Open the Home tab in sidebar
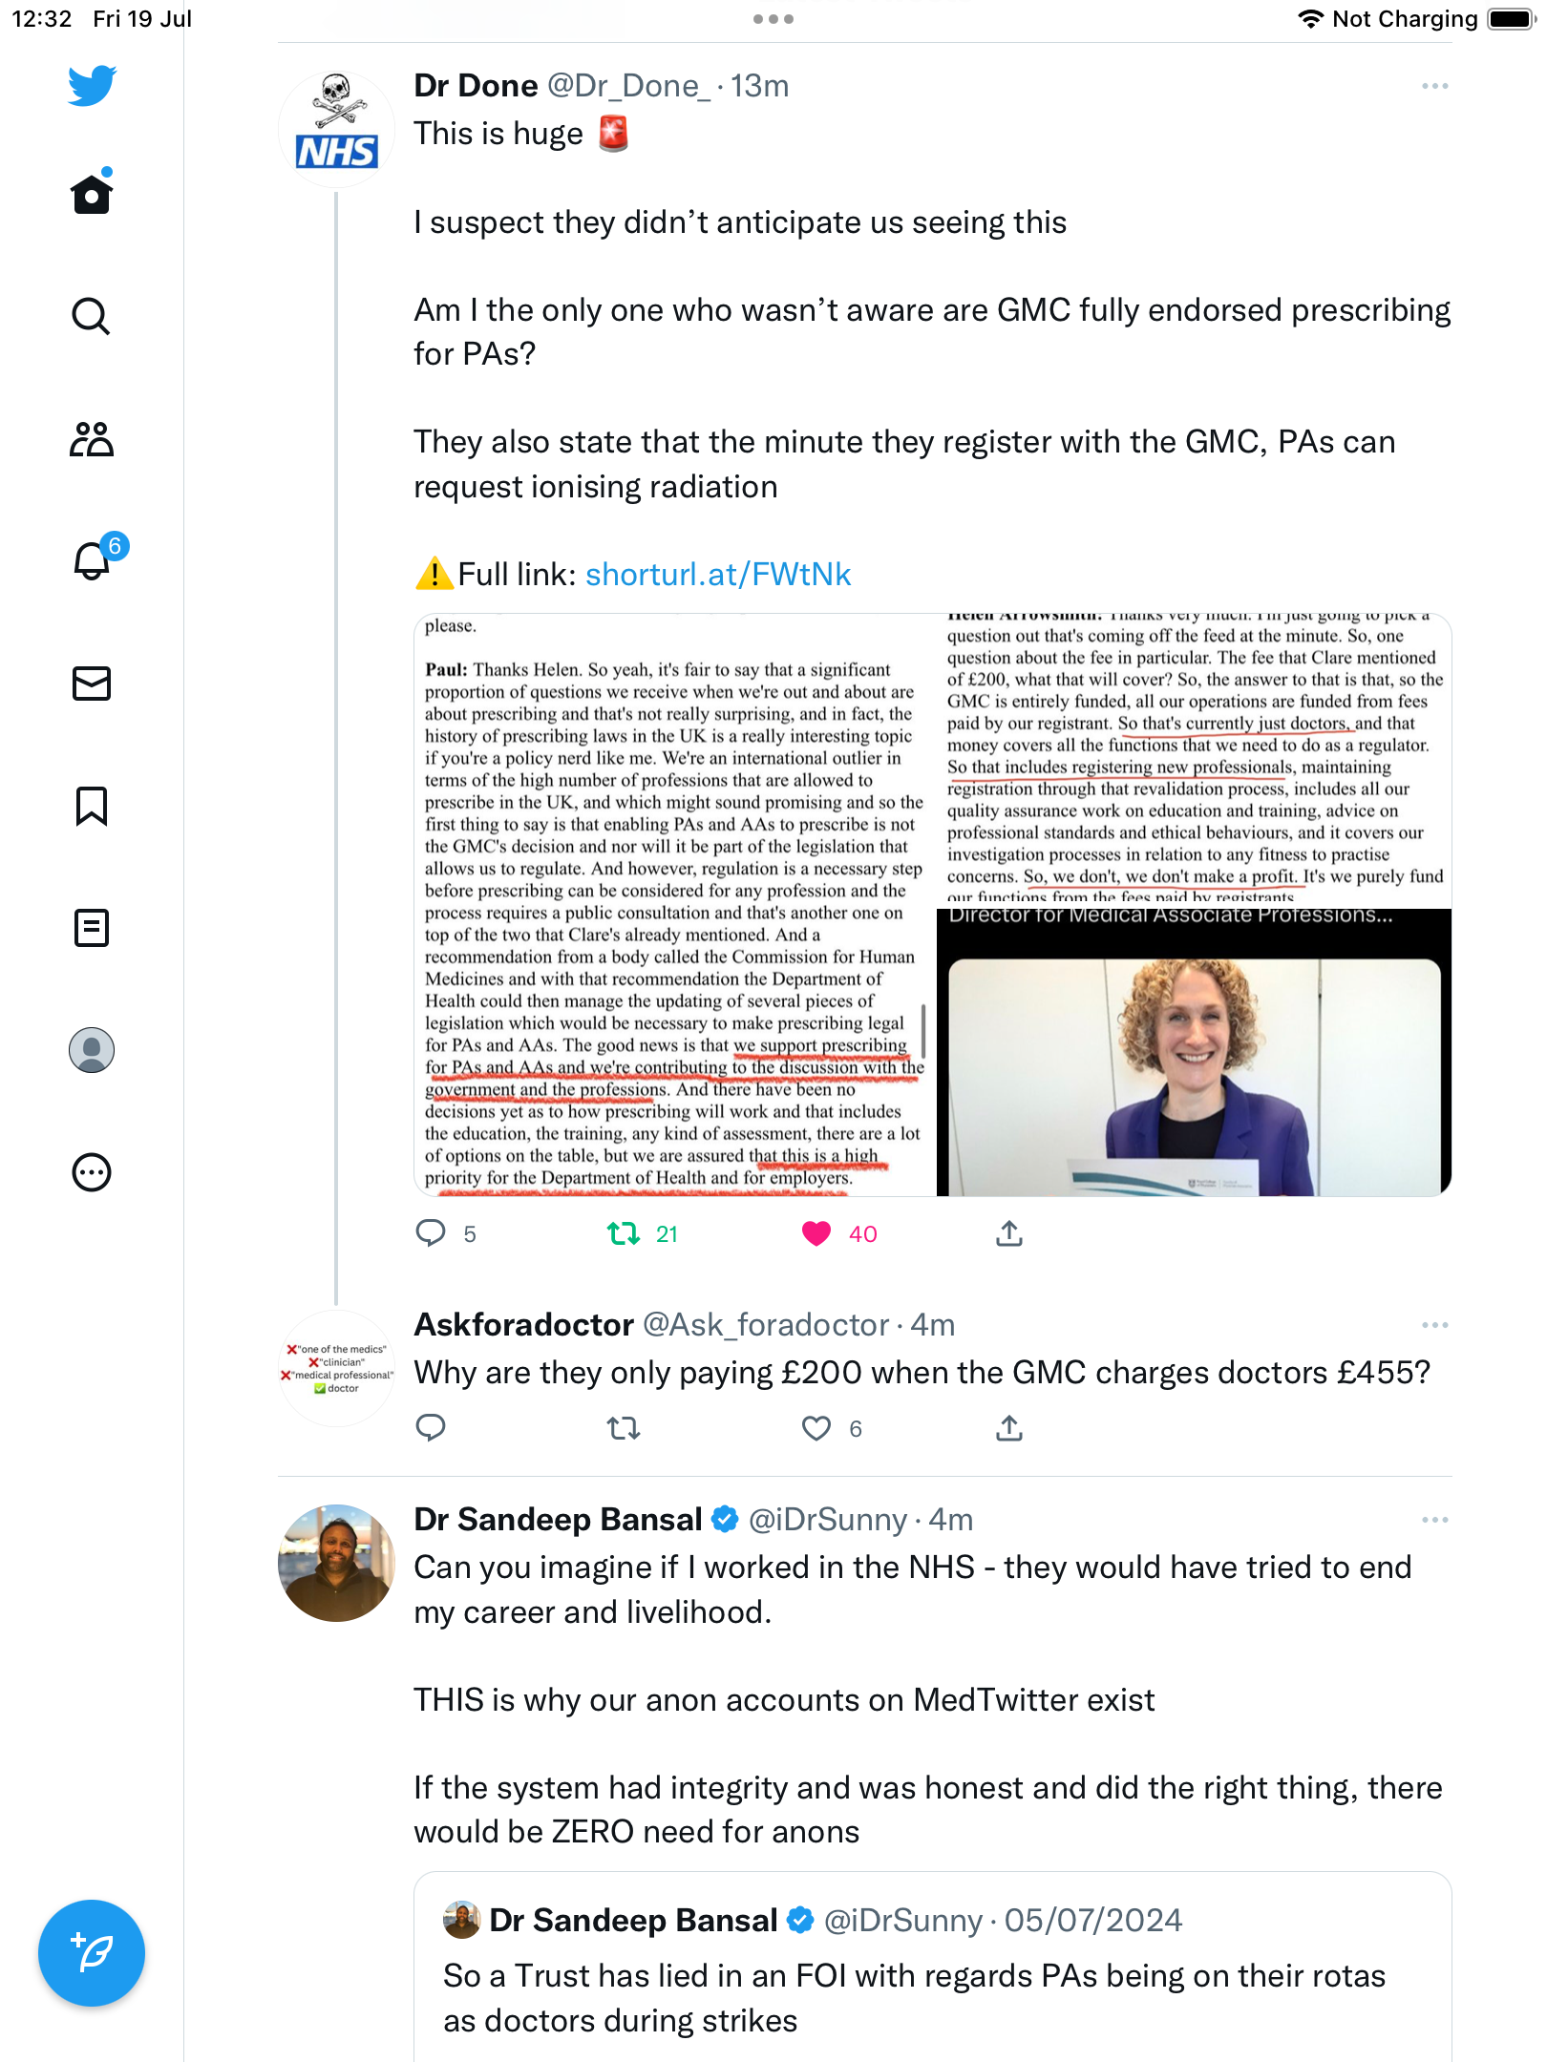1547x2062 pixels. point(92,195)
